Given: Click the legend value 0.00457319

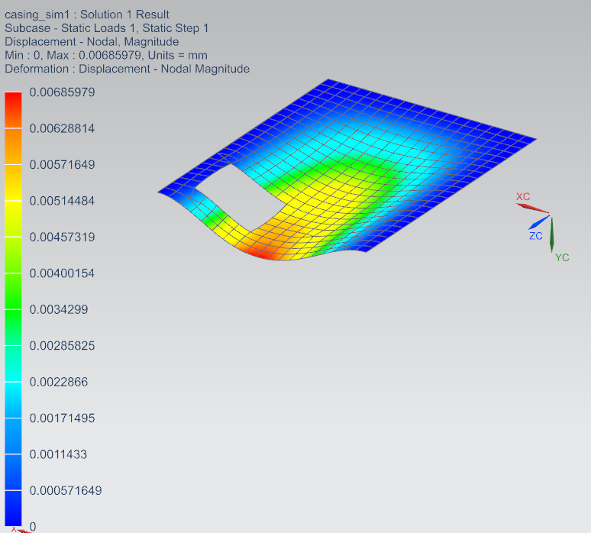Looking at the screenshot, I should 62,237.
